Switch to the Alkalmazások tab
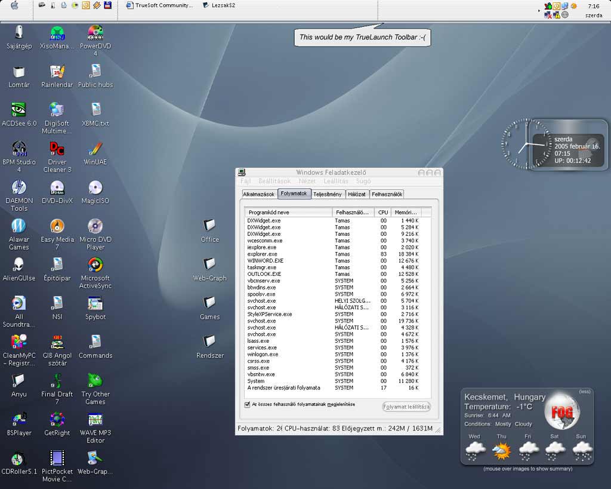Viewport: 611px width, 489px height. 259,194
